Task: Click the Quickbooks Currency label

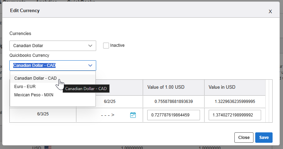Action: pyautogui.click(x=29, y=55)
